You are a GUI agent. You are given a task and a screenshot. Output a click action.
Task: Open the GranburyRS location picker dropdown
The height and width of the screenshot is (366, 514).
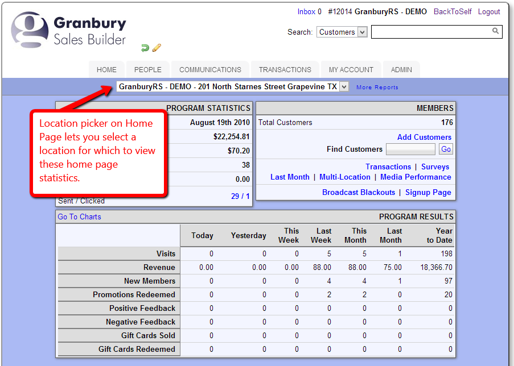(232, 87)
